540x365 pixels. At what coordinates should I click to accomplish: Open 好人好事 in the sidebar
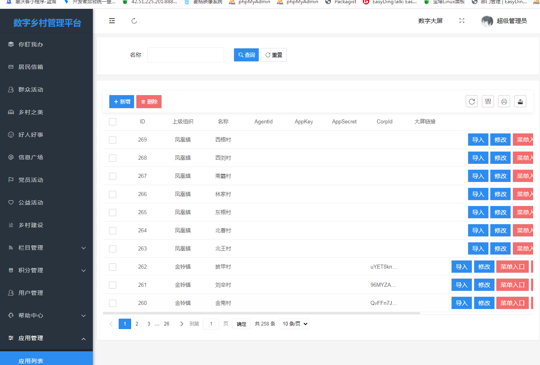coord(46,135)
